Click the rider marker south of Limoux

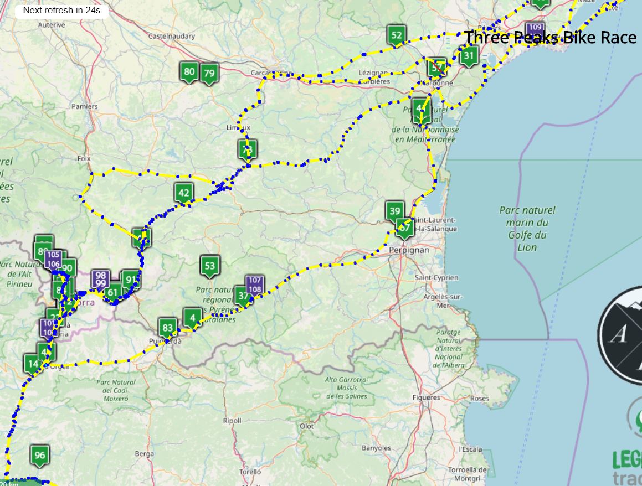coord(248,149)
